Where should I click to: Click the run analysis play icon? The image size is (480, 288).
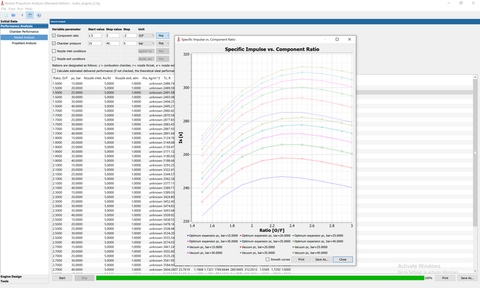(x=38, y=14)
